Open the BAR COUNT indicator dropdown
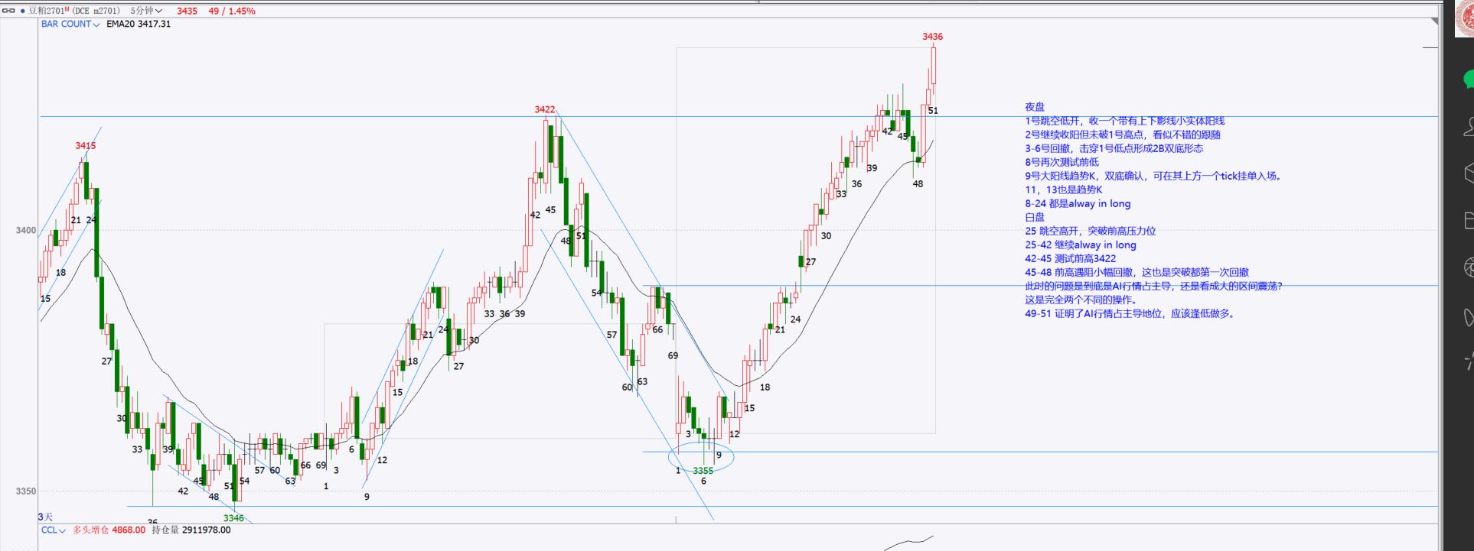Screen dimensions: 1474x551 point(70,24)
